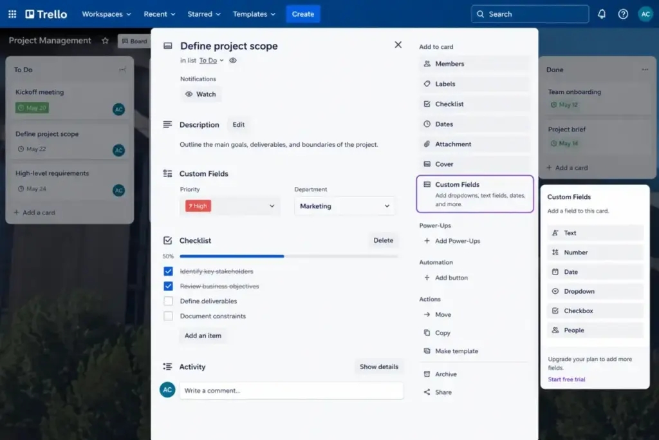The height and width of the screenshot is (440, 659).
Task: Click the Start free trial link
Action: tap(566, 379)
